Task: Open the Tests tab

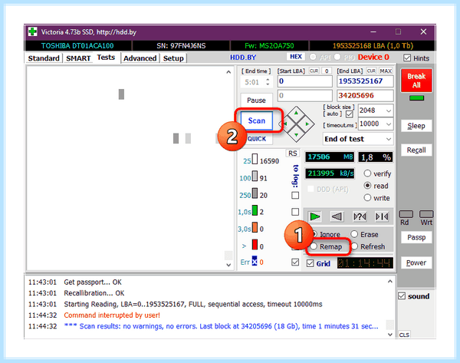Action: tap(106, 58)
